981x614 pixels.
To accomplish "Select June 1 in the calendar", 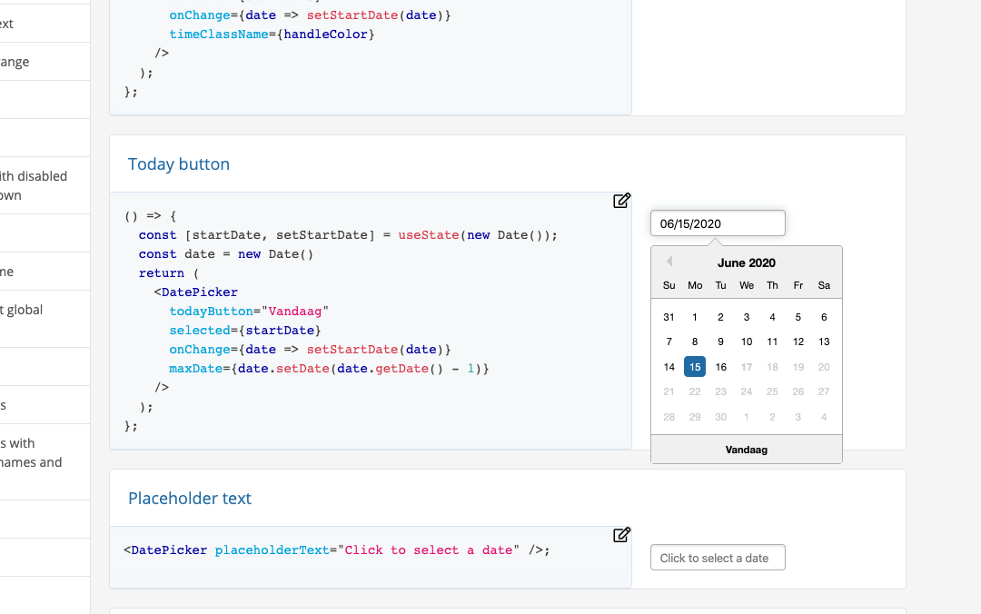I will point(695,317).
